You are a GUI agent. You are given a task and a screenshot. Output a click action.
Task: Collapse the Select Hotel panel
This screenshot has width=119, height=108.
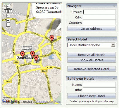114,39
